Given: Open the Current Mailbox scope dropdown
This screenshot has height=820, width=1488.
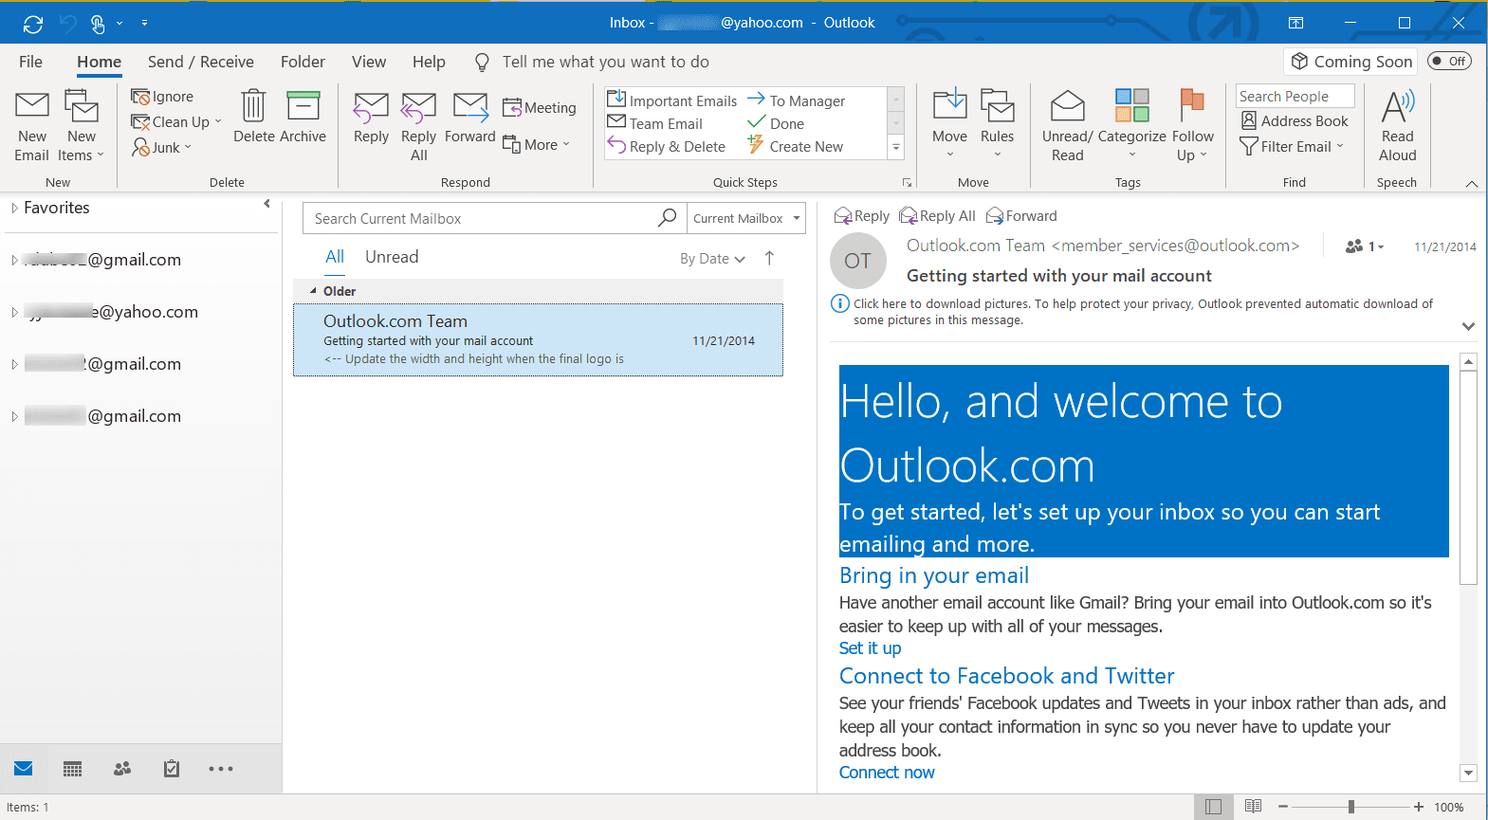Looking at the screenshot, I should pyautogui.click(x=746, y=218).
